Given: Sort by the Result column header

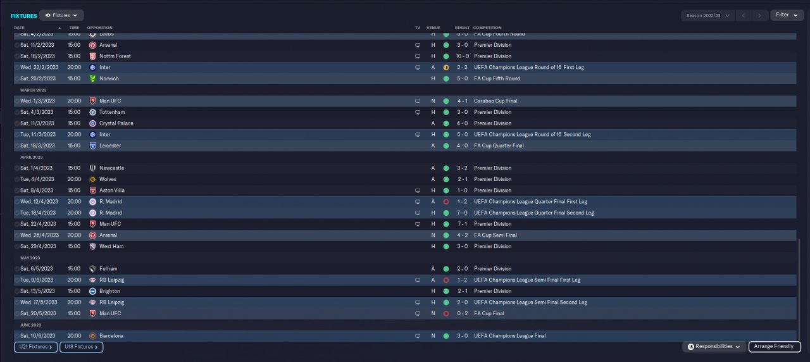Looking at the screenshot, I should tap(462, 28).
